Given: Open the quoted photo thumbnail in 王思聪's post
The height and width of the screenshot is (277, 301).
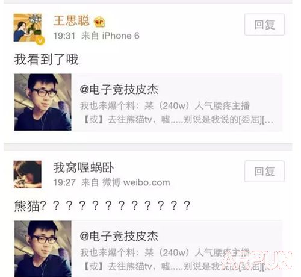Looking at the screenshot, I should pyautogui.click(x=43, y=102).
